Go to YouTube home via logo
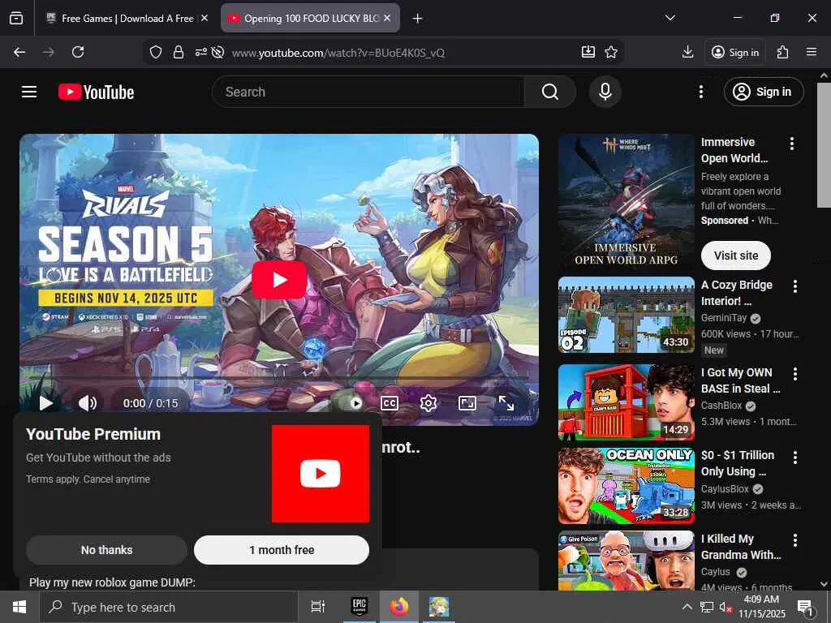831x623 pixels. click(x=96, y=92)
